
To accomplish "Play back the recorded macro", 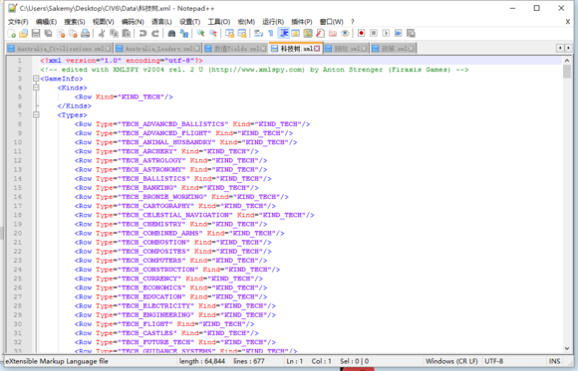I will [386, 34].
